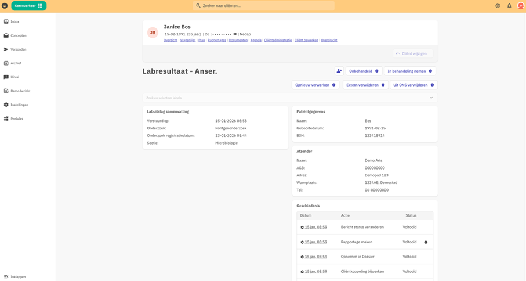Click info dot in Rapportage maken row
The height and width of the screenshot is (281, 526).
click(426, 242)
